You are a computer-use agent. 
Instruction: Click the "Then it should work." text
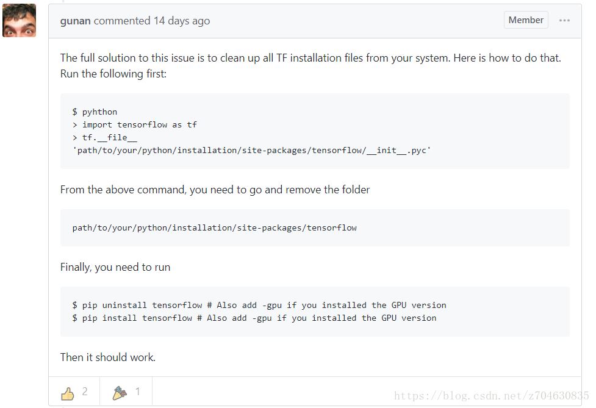point(108,357)
